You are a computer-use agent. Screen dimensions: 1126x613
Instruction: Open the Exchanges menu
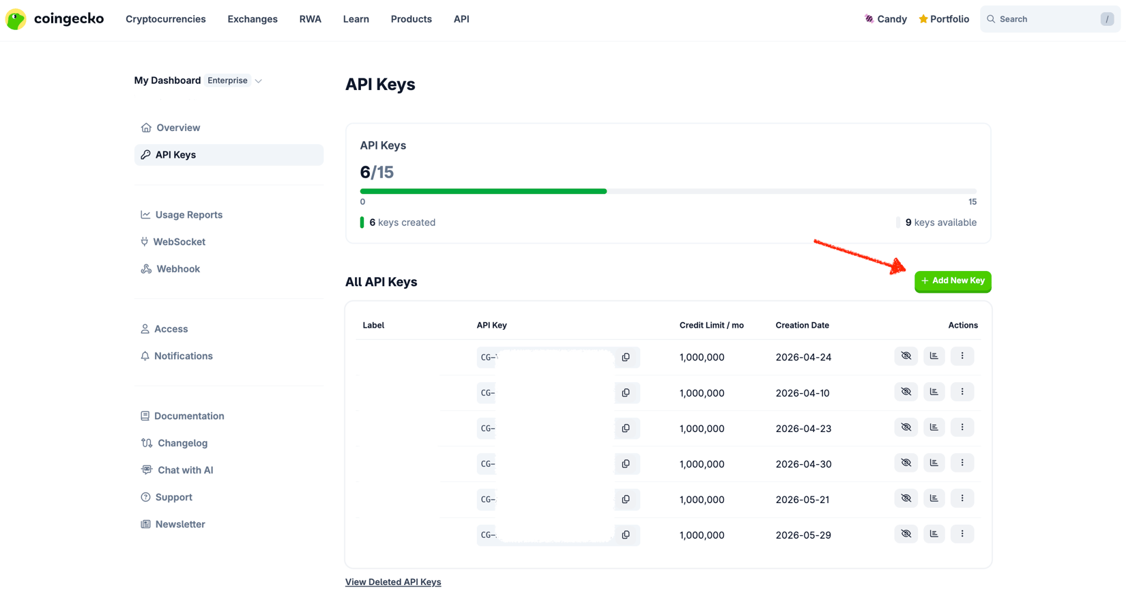tap(252, 19)
